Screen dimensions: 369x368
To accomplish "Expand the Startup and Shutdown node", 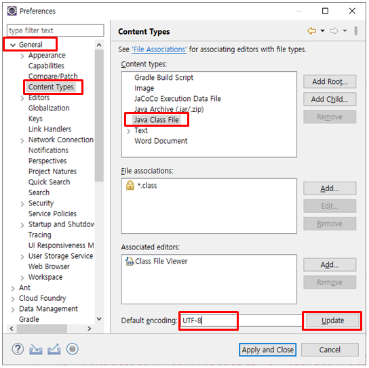I will 22,225.
